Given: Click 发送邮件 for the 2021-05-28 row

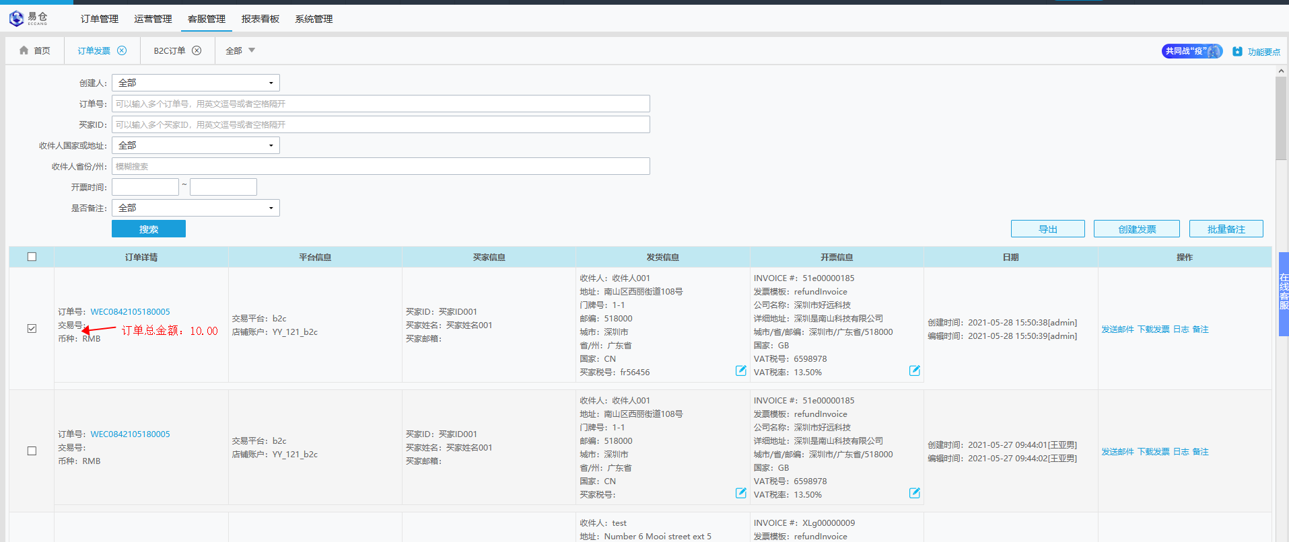Looking at the screenshot, I should point(1117,330).
